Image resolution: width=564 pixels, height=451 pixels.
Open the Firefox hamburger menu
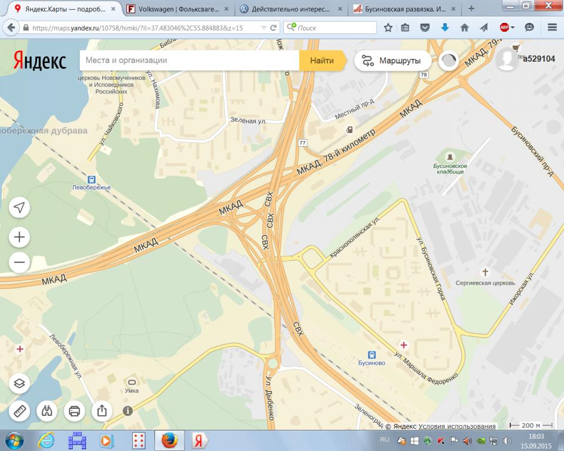(x=552, y=28)
